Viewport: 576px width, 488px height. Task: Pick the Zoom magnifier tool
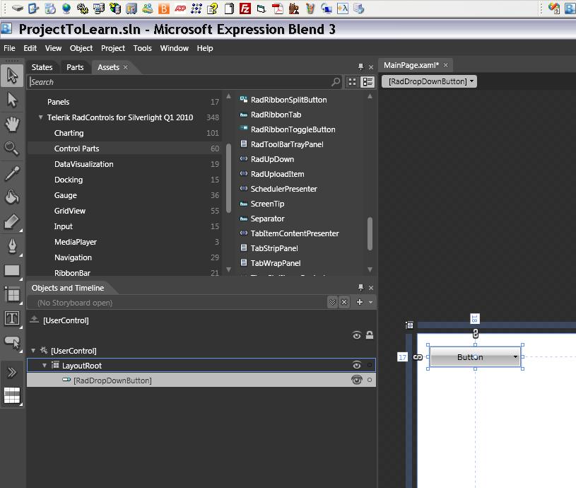(x=12, y=148)
